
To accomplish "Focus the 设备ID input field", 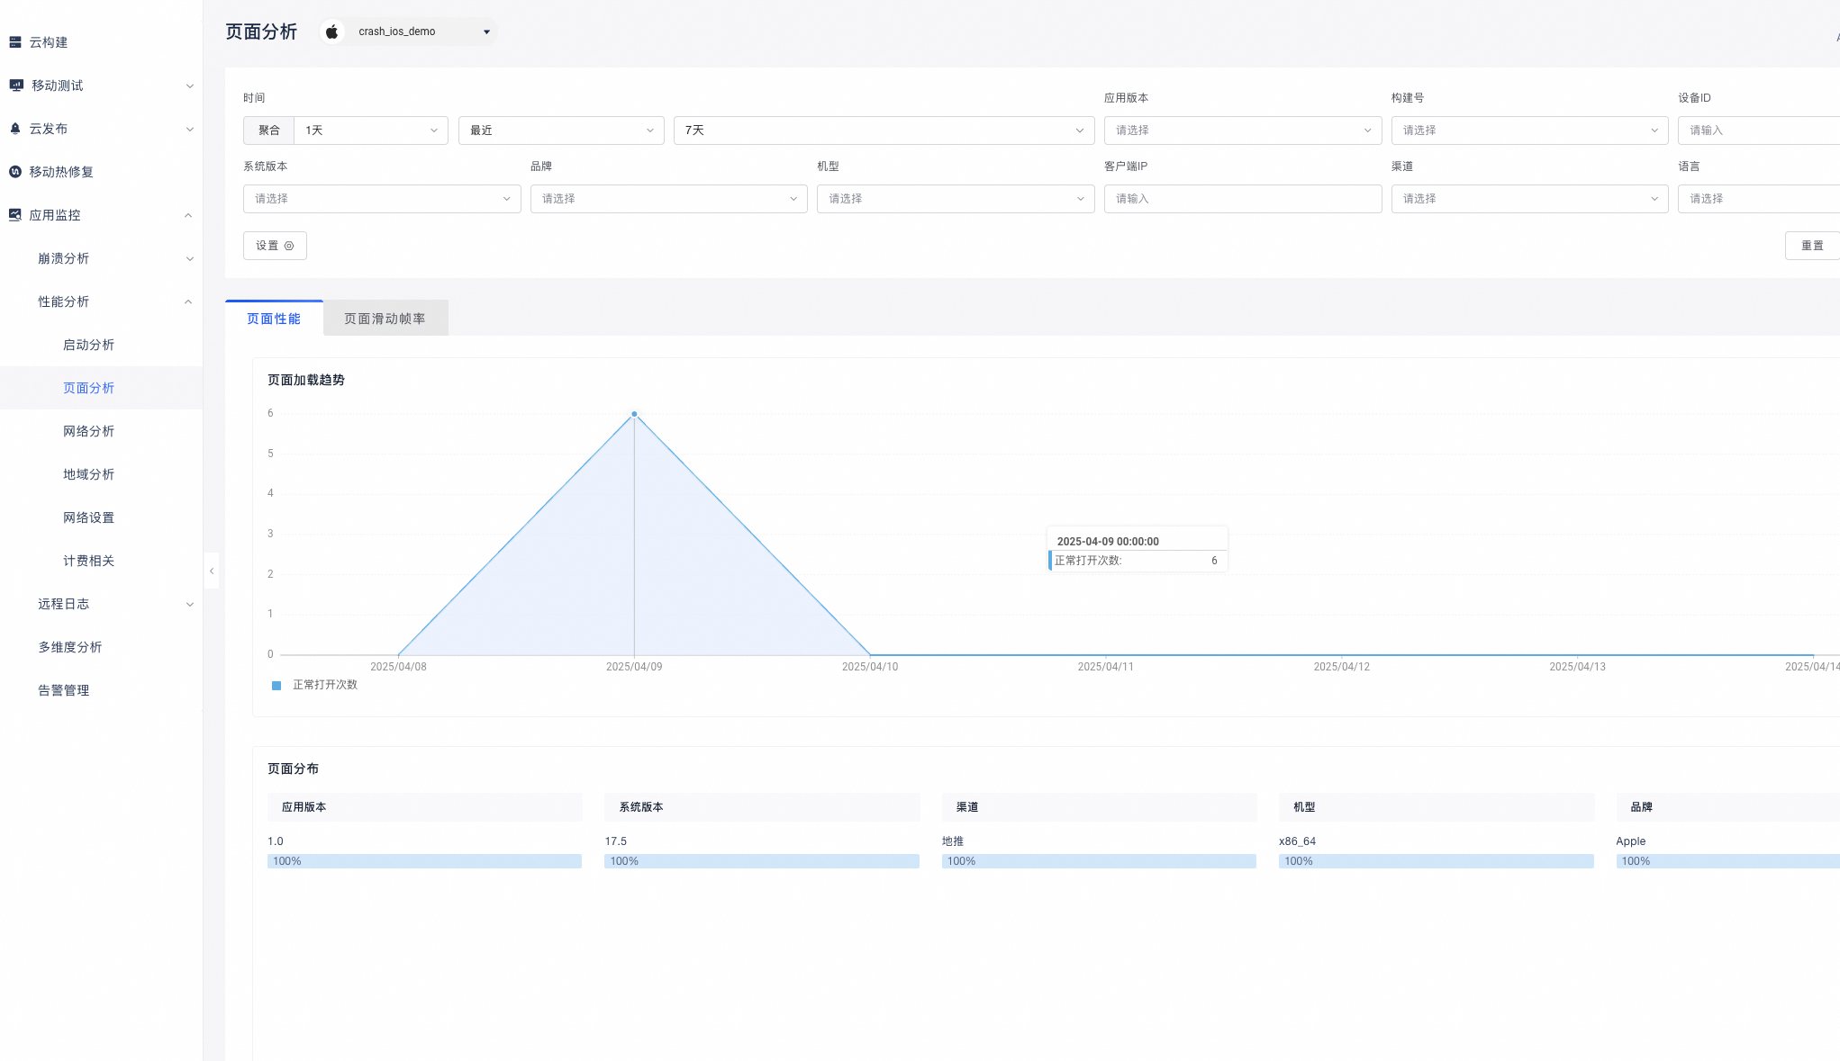I will click(1759, 130).
